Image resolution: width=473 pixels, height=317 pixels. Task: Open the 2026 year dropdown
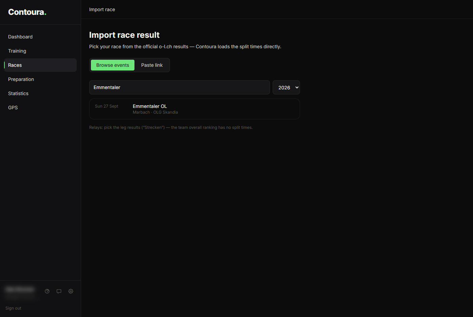coord(286,87)
